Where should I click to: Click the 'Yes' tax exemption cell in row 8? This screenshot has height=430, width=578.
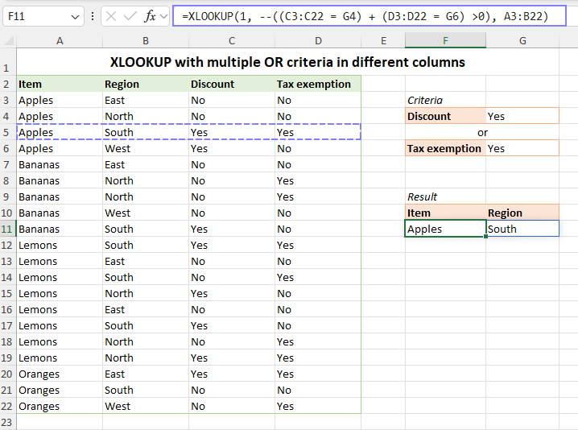click(x=318, y=180)
